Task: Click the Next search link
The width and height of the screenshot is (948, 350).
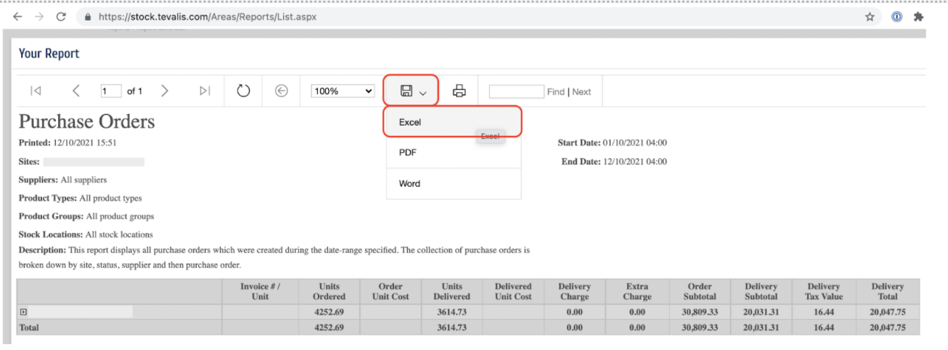Action: 581,91
